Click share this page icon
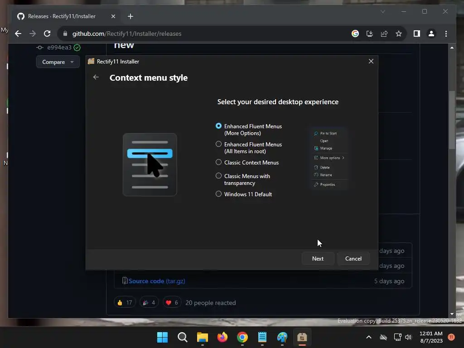 pyautogui.click(x=384, y=34)
